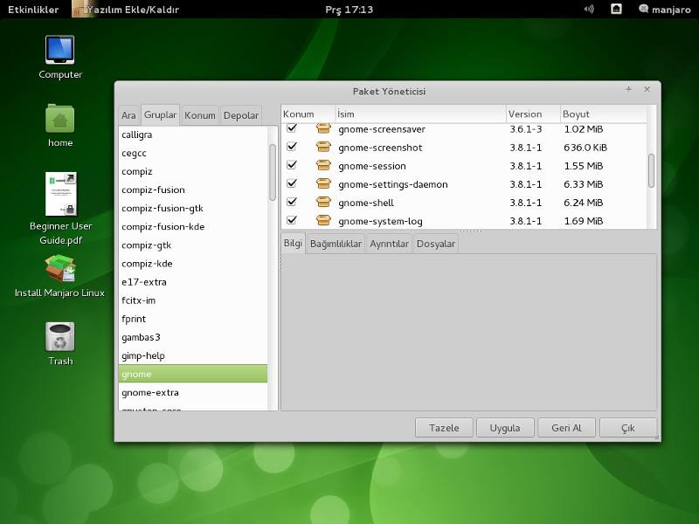Switch to the Gruplar tab
The height and width of the screenshot is (524, 699).
point(161,115)
